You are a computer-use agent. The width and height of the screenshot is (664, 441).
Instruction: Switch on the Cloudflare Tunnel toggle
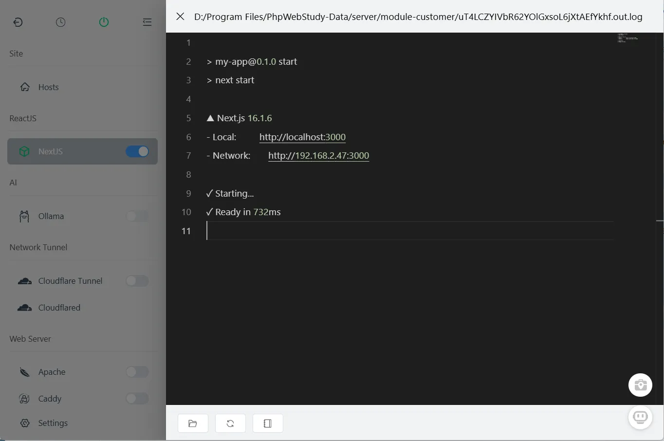[137, 281]
